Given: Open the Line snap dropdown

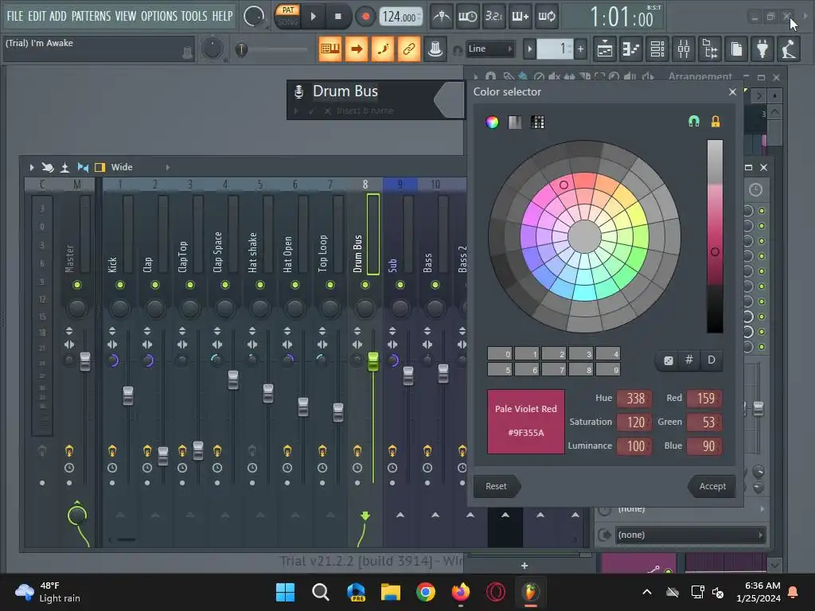Looking at the screenshot, I should 490,49.
